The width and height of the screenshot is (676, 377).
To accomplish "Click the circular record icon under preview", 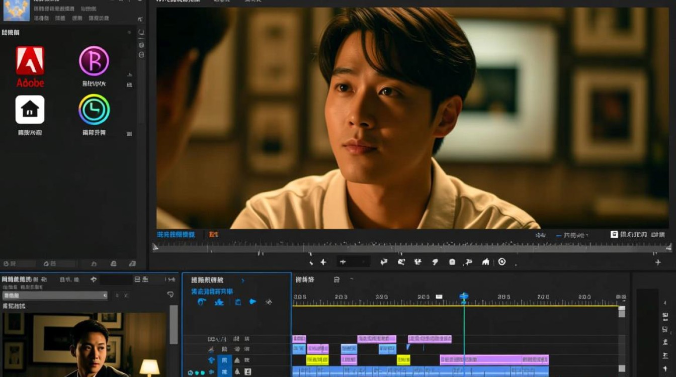I will pos(501,262).
